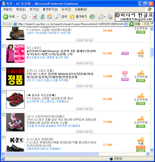155x162 pixels.
Task: Click the quick delivery icon in 52,500 row
Action: (x=141, y=52)
